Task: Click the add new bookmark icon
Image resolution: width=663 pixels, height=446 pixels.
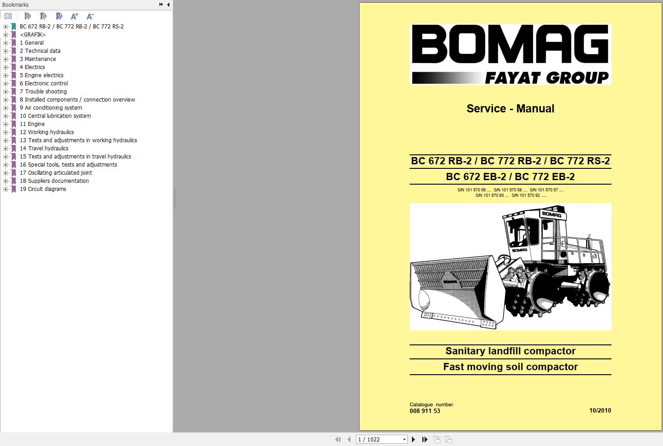Action: (43, 16)
